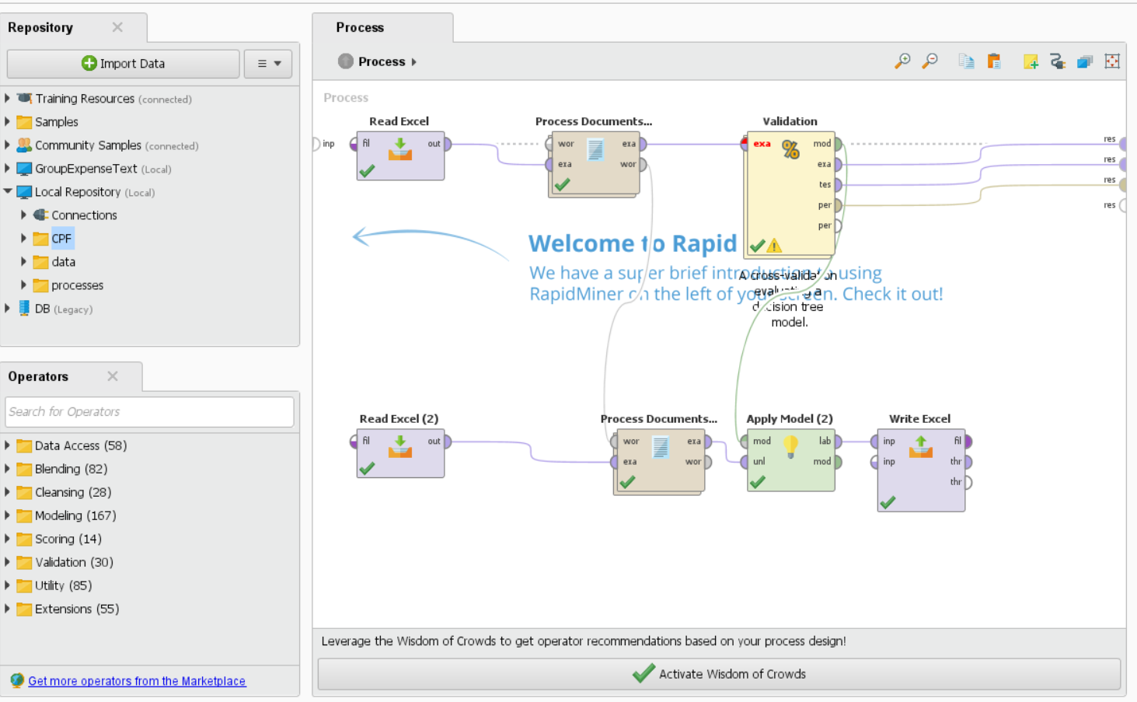Zoom in on the process canvas
The width and height of the screenshot is (1137, 702).
click(902, 61)
